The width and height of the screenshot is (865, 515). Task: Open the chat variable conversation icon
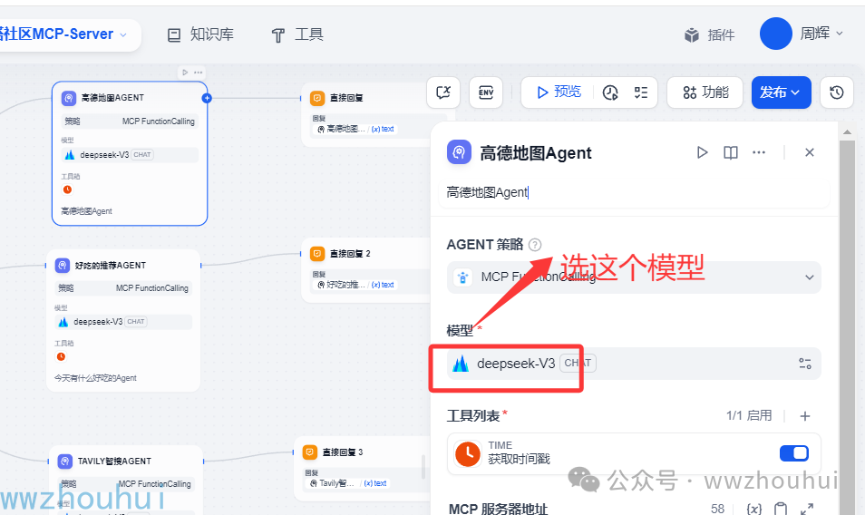(x=443, y=92)
